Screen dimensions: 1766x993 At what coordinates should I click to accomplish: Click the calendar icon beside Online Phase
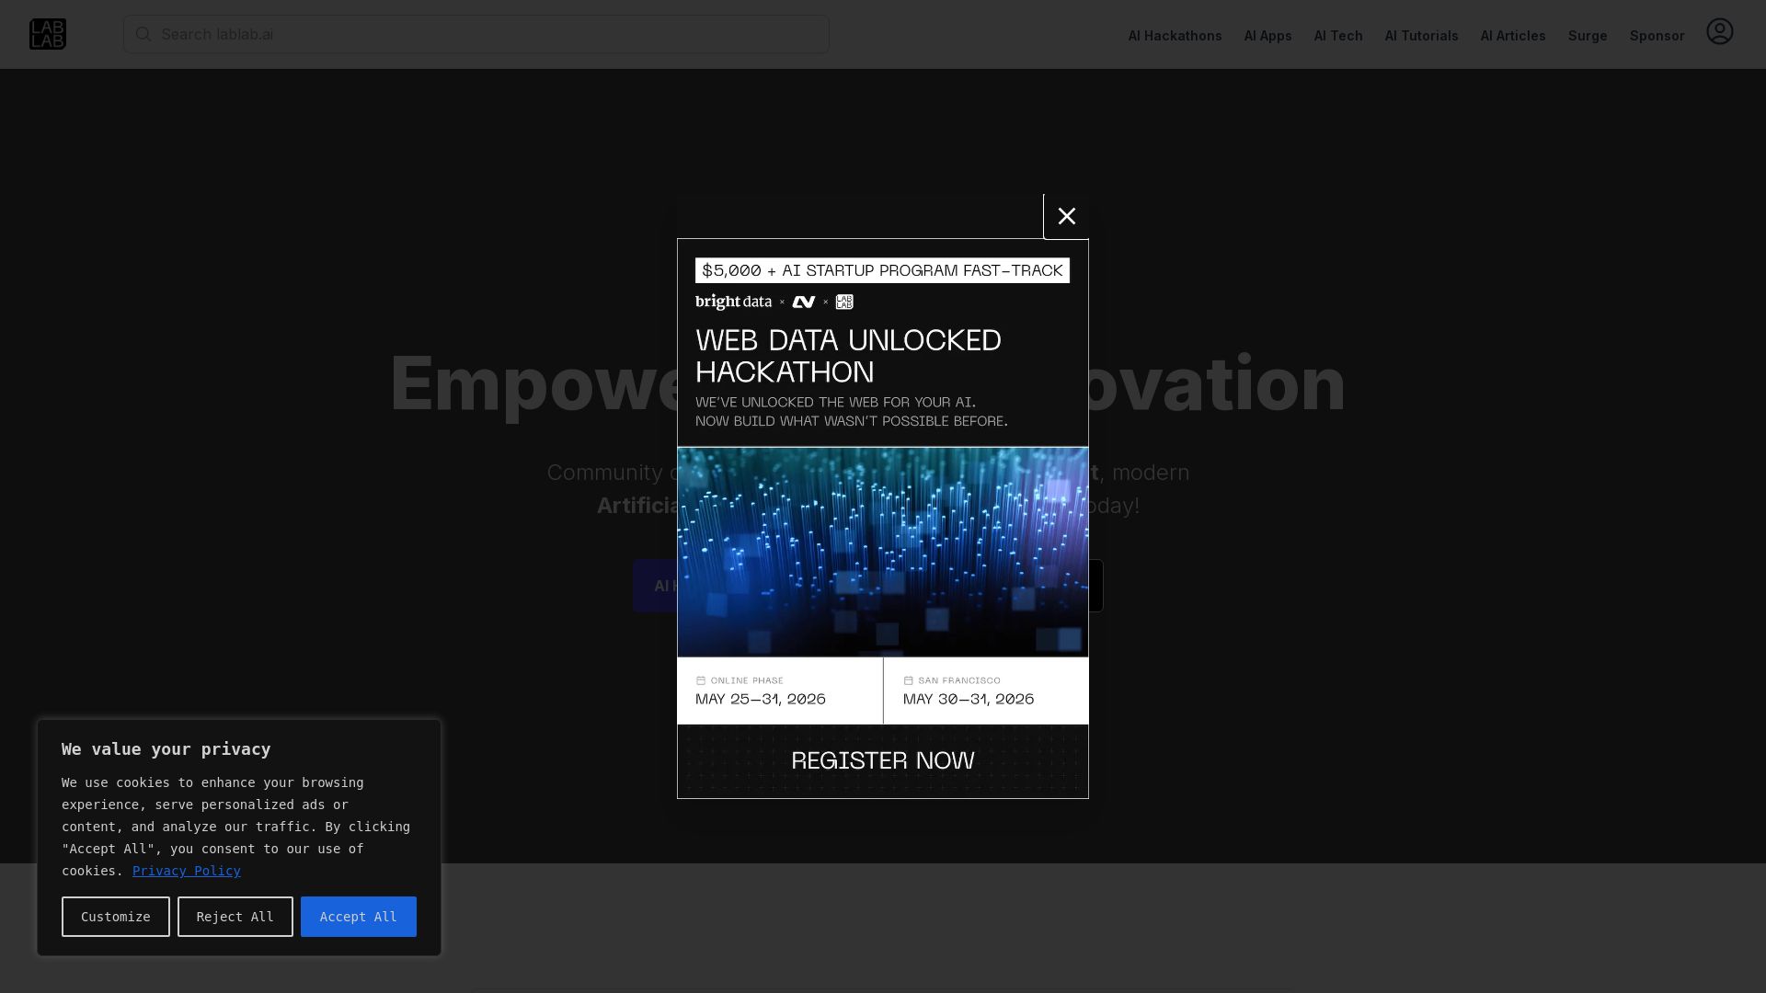pos(701,680)
